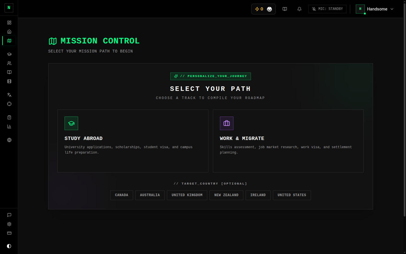Viewport: 406px width, 254px height.
Task: Open the chat message sidebar icon
Action: click(x=9, y=215)
